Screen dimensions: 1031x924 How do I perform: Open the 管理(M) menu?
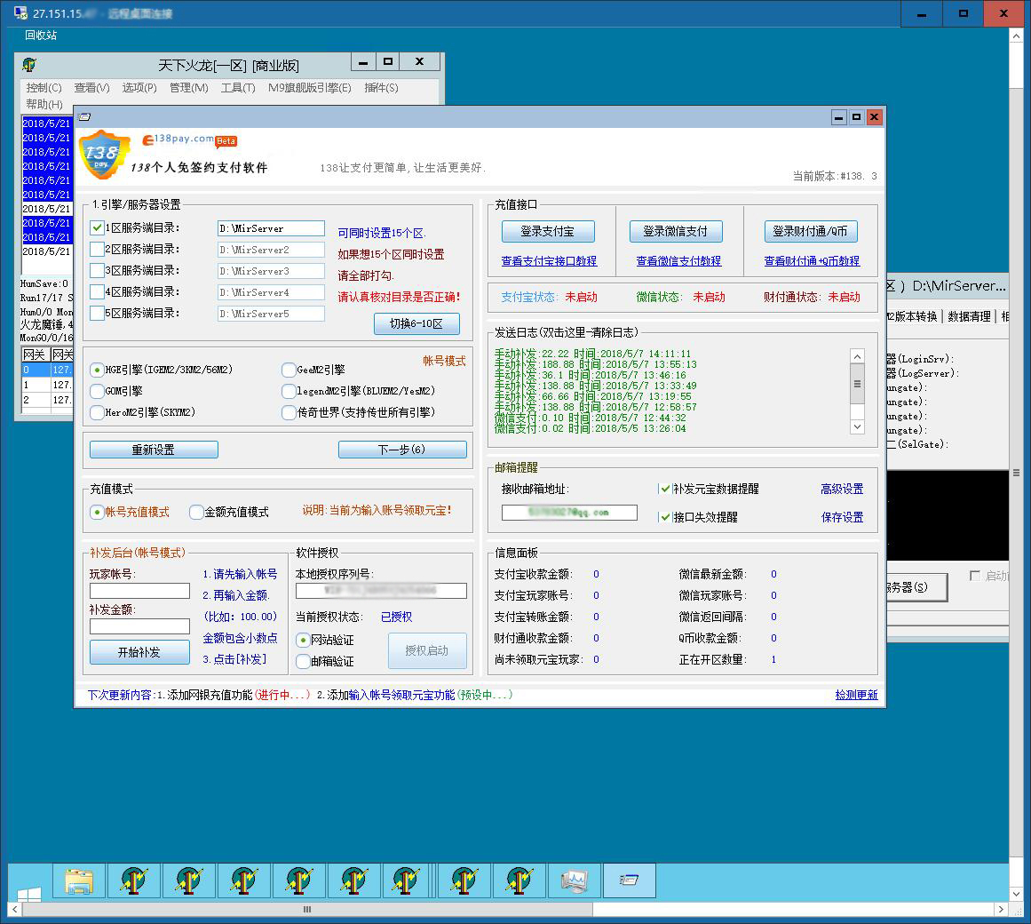point(188,88)
